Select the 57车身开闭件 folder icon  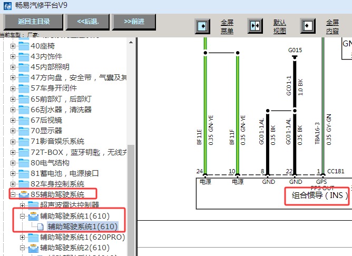(x=24, y=88)
